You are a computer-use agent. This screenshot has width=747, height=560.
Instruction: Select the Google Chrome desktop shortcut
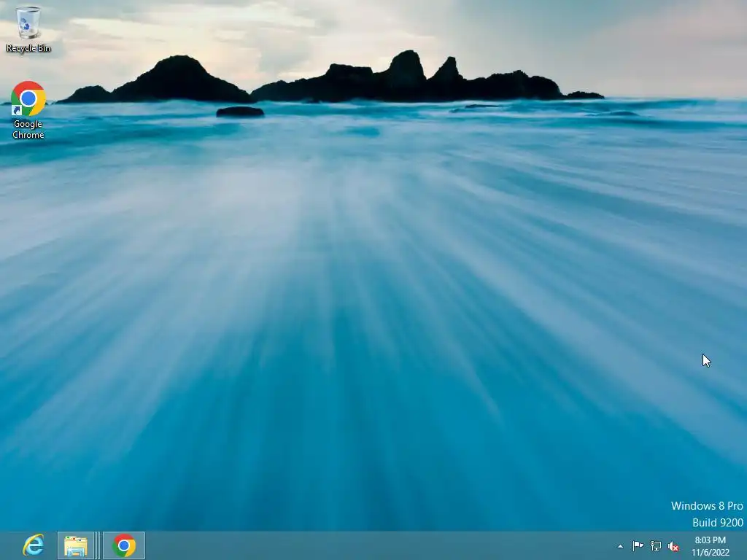pyautogui.click(x=28, y=110)
